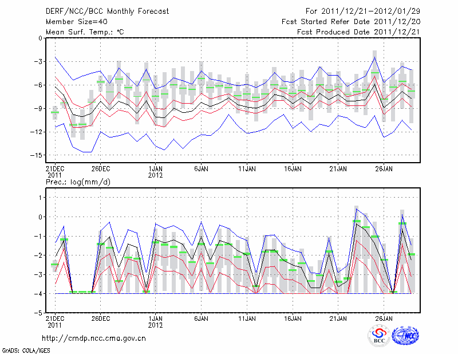
Task: Select 26DEC marker on temperature chart axis
Action: [x=100, y=169]
